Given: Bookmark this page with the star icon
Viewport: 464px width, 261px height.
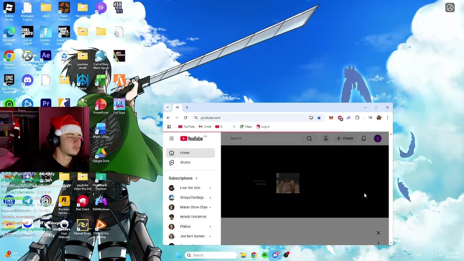Looking at the screenshot, I should [319, 118].
